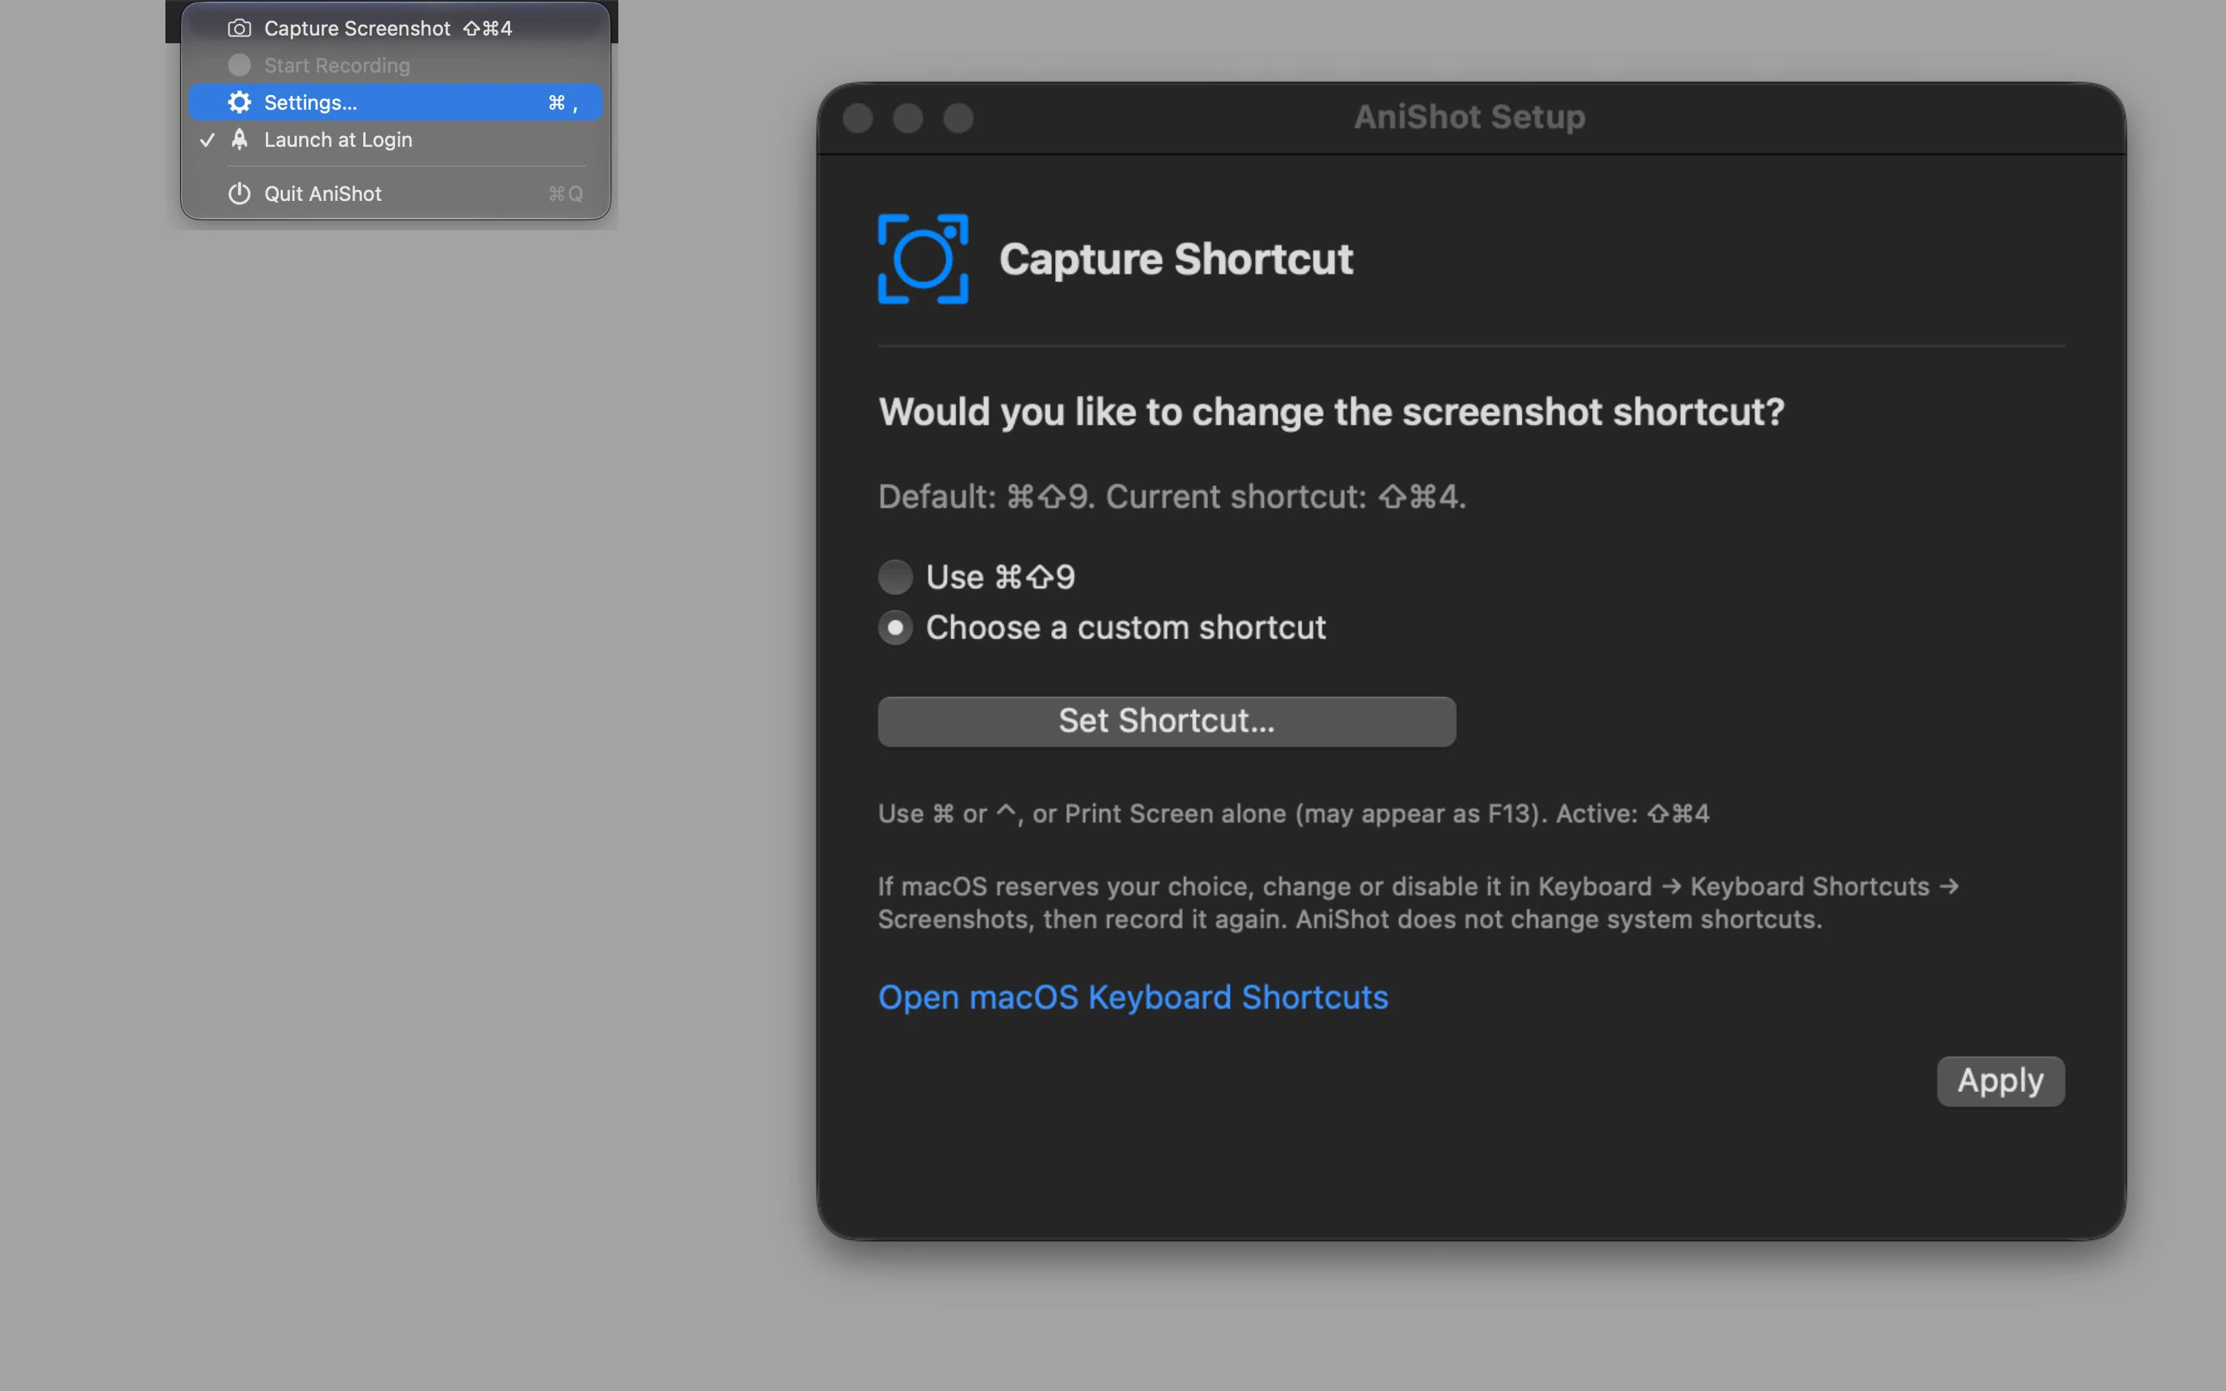Viewport: 2226px width, 1391px height.
Task: Toggle the Launch at Login checkmark
Action: coord(207,140)
